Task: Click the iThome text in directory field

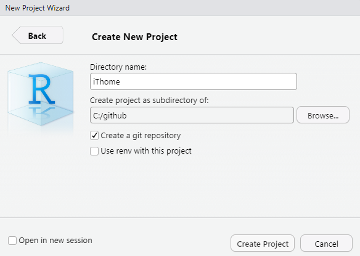Action: 106,82
